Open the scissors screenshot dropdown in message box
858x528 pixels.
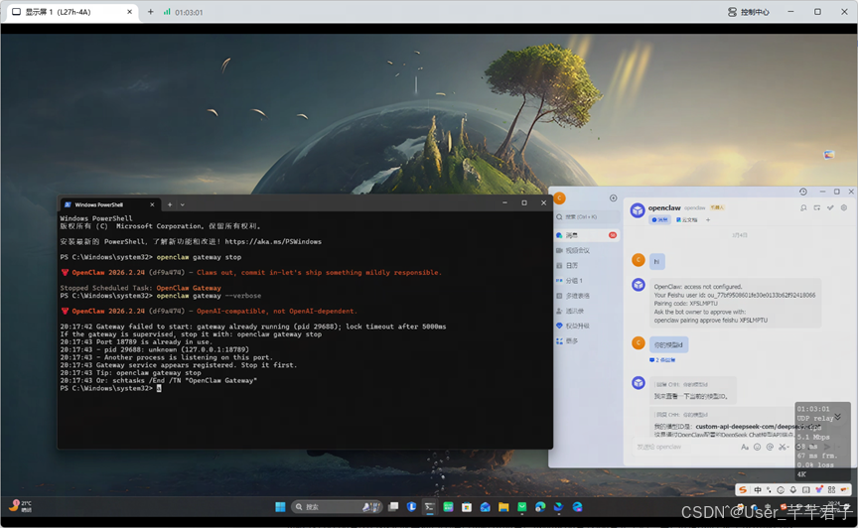click(x=784, y=447)
